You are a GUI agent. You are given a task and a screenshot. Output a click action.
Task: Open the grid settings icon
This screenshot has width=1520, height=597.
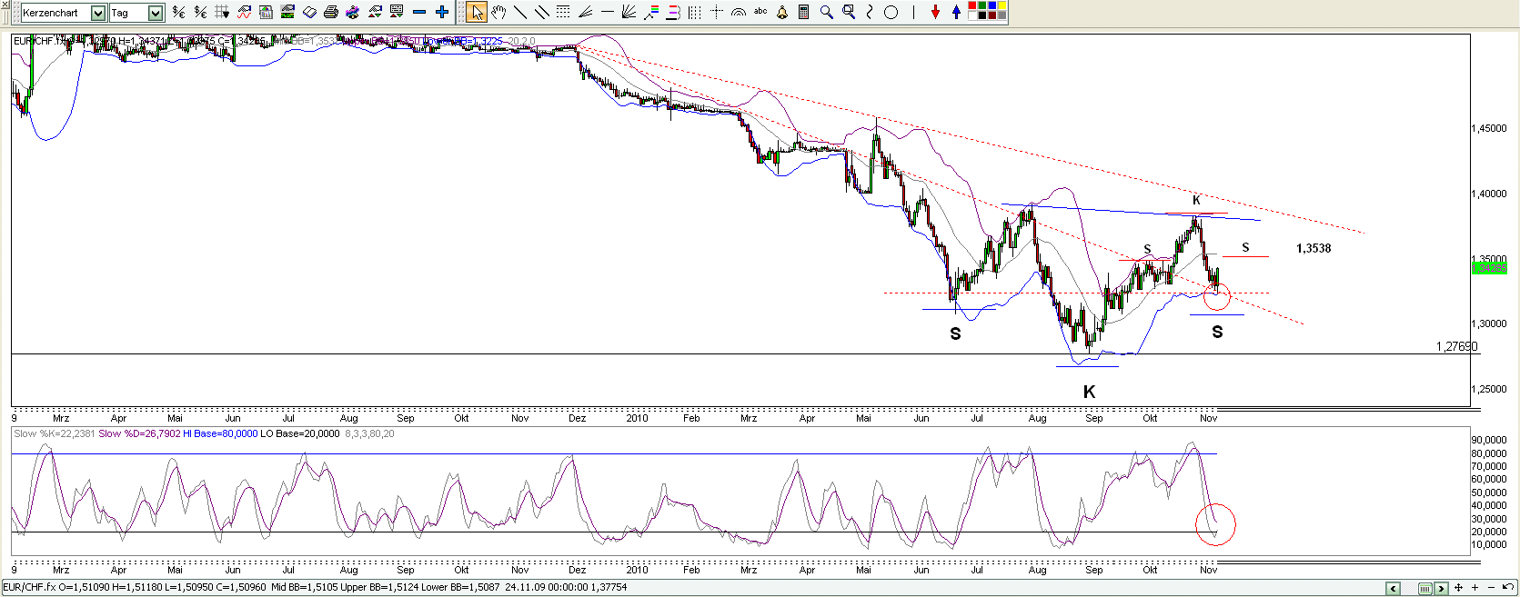click(x=222, y=12)
